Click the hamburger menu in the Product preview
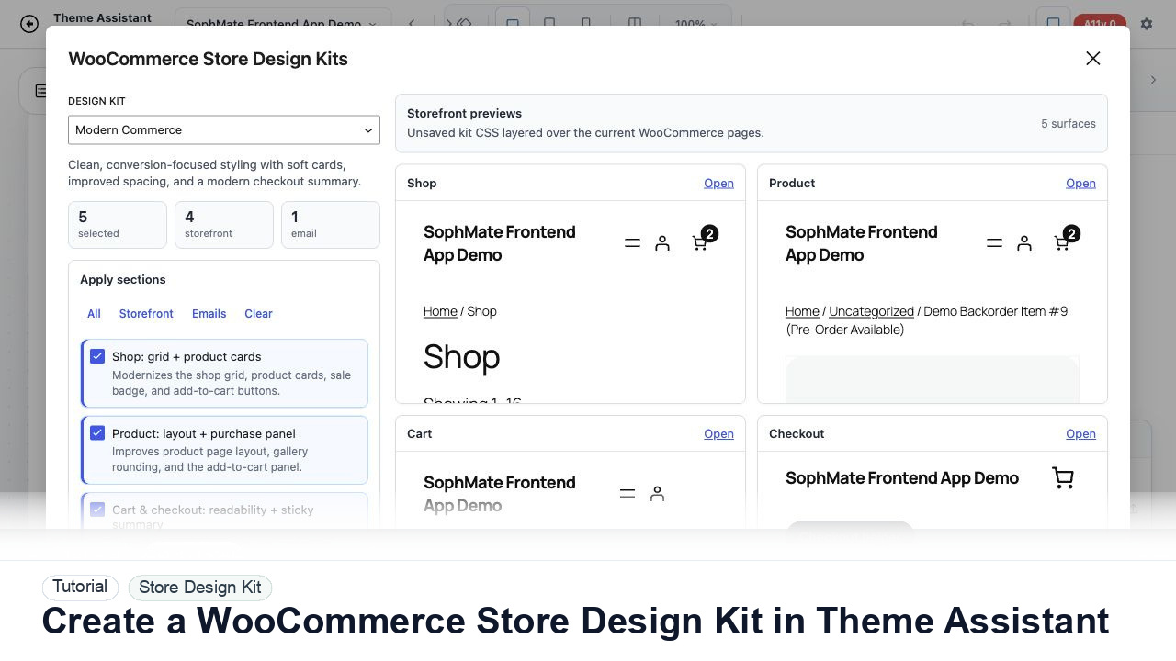 coord(994,243)
